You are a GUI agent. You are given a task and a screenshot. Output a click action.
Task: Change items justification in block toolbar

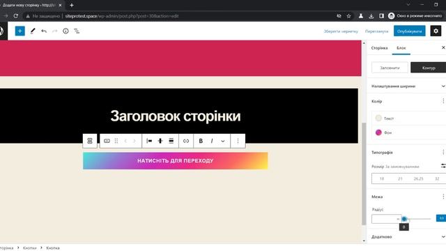coord(149,141)
